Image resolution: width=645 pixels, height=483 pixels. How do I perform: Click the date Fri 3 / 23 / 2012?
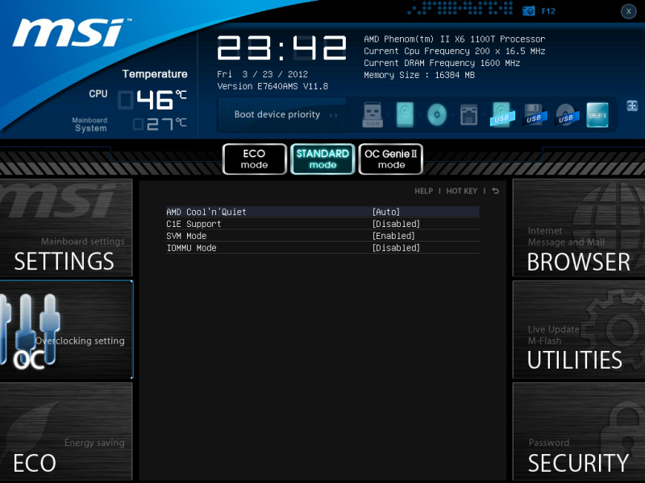(x=263, y=74)
